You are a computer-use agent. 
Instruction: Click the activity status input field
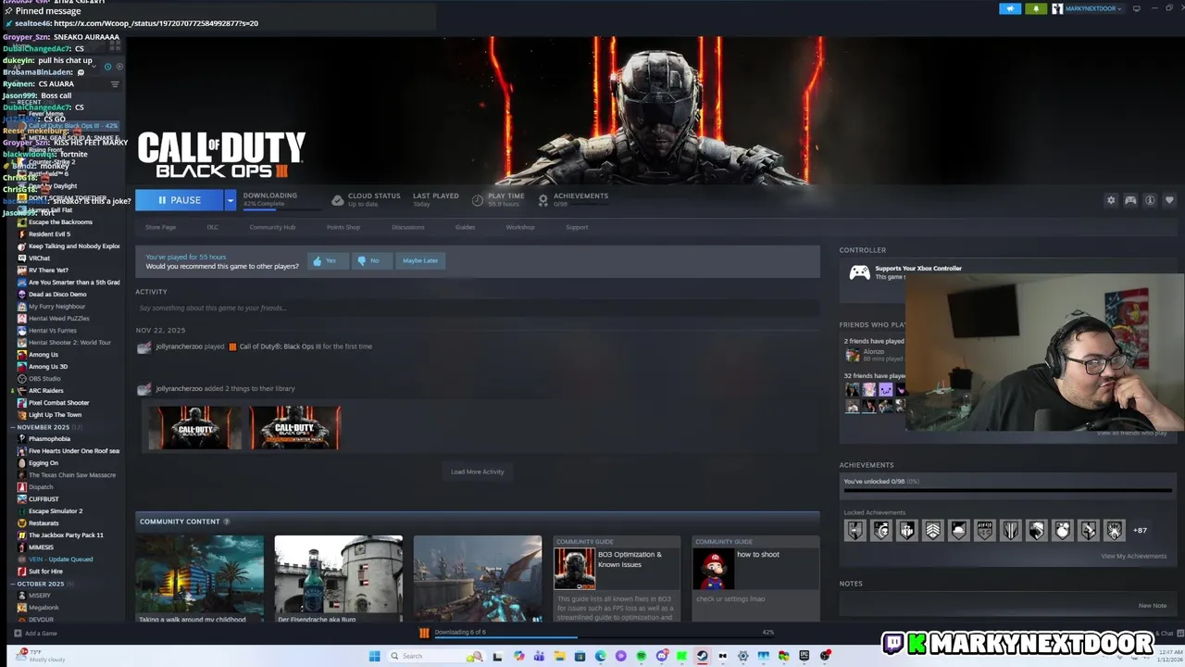[x=478, y=308]
